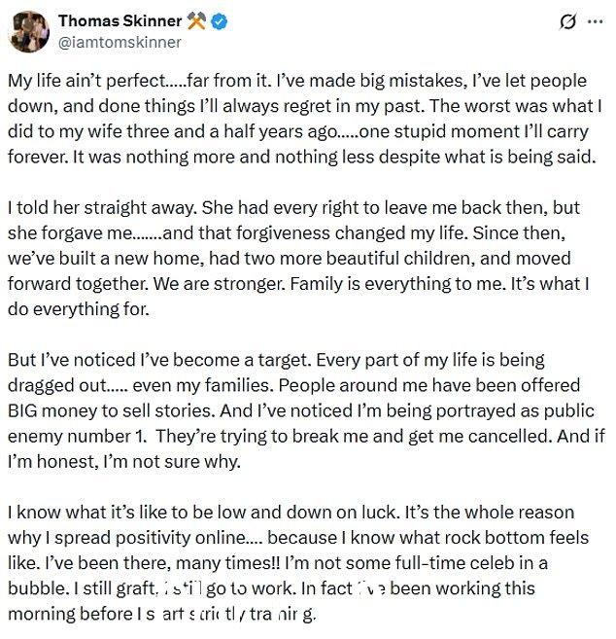Click the paragraph starting 'I know what it's like'

(298, 563)
